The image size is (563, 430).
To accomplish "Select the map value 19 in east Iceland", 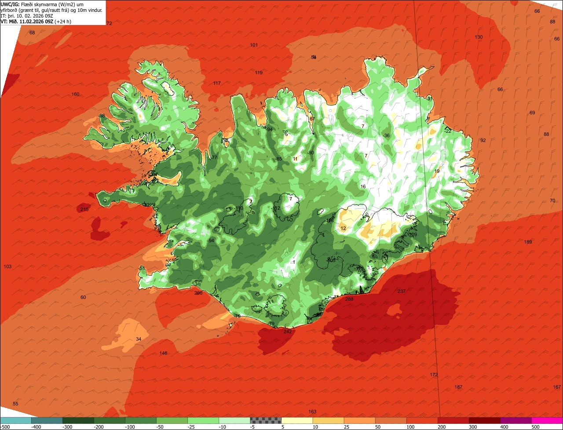I will point(437,171).
